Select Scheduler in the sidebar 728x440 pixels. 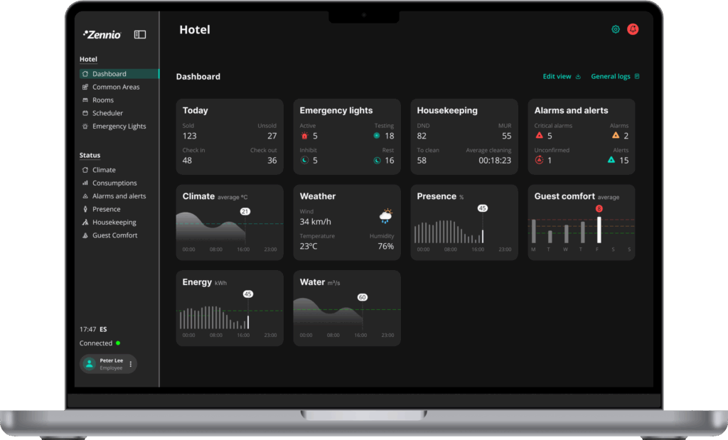(107, 113)
